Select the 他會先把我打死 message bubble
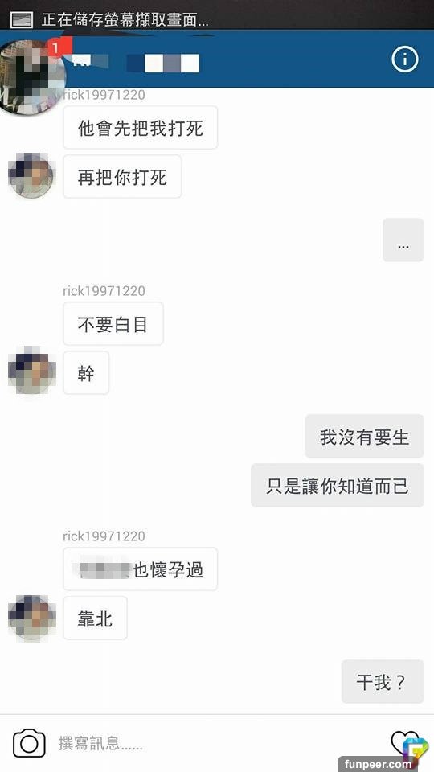This screenshot has width=434, height=772. click(140, 128)
